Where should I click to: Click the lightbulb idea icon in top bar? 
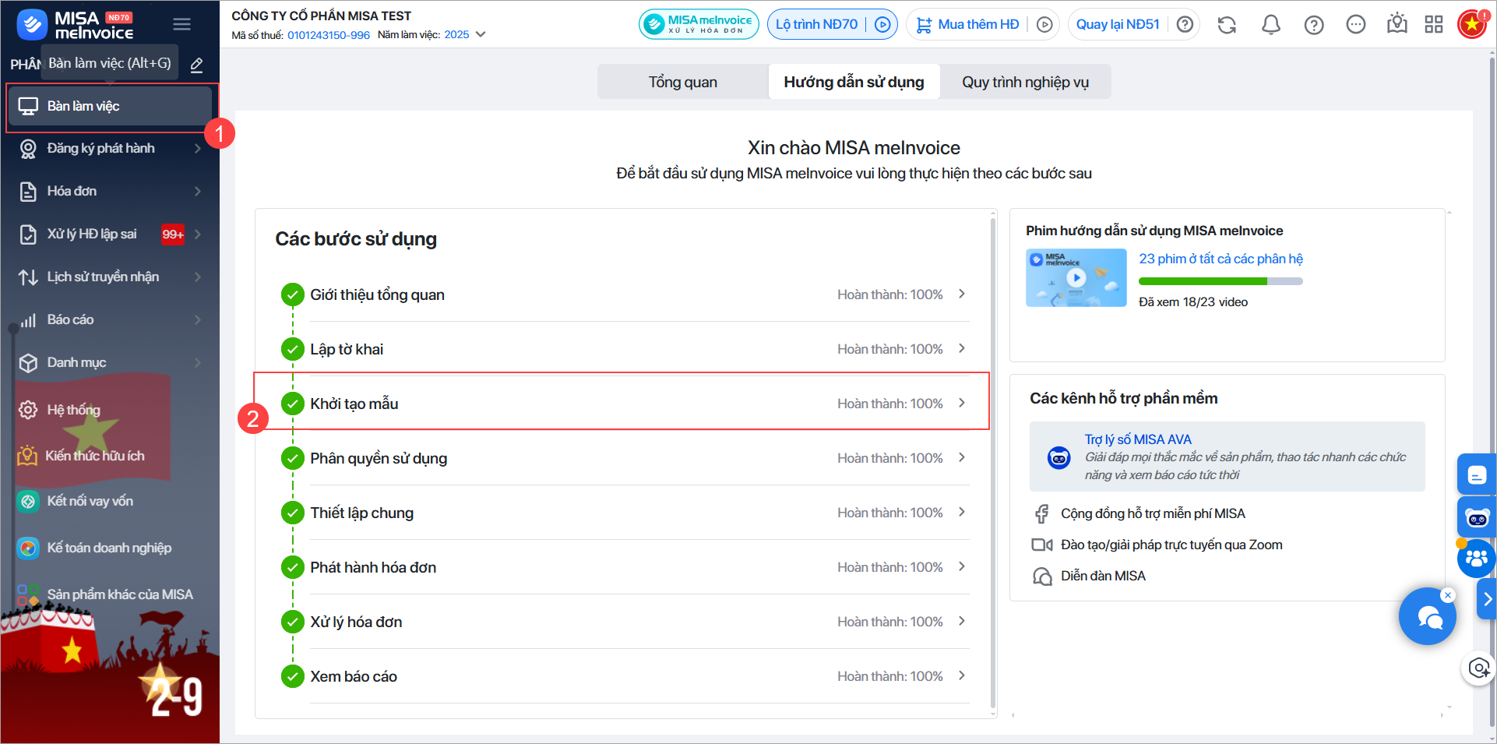1397,24
